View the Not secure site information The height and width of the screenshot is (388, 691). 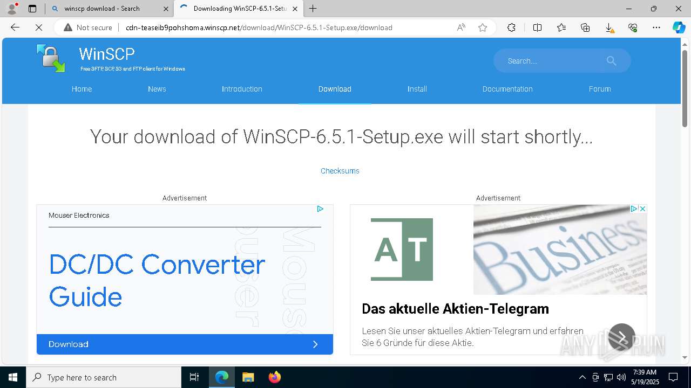point(88,27)
